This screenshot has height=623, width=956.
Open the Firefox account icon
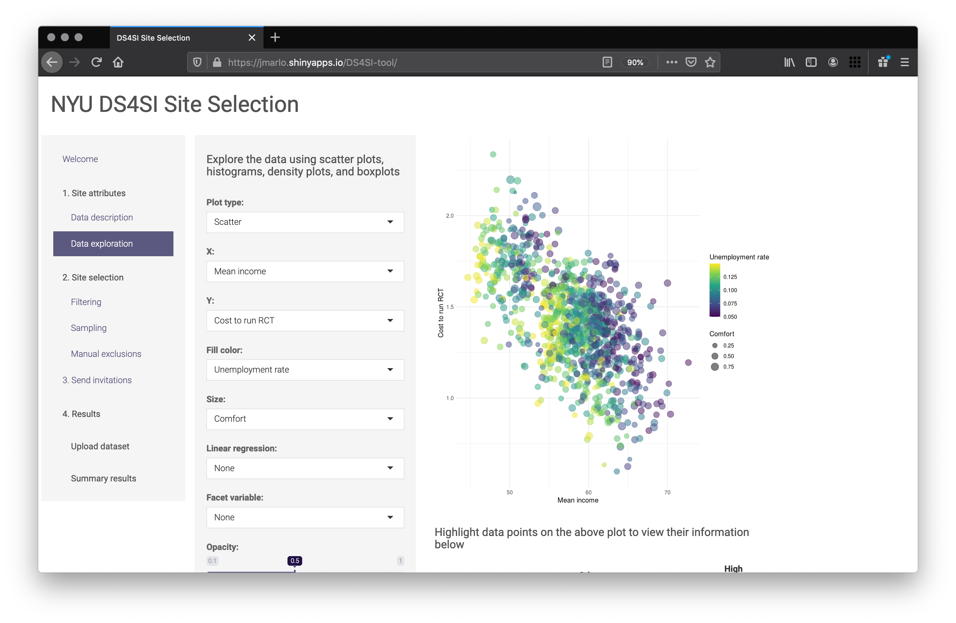coord(833,62)
